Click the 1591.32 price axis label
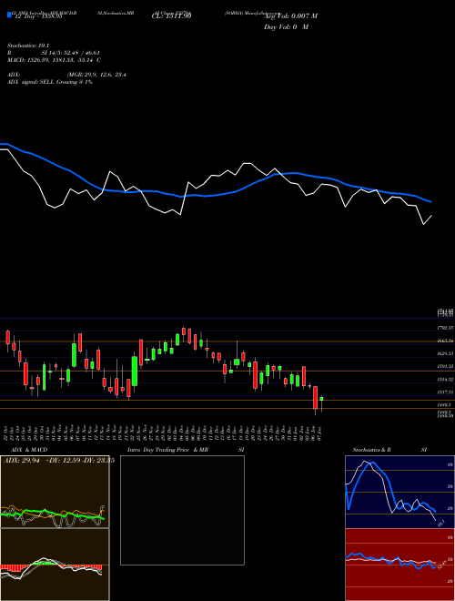Viewport: 455px width, 601px height. (445, 366)
